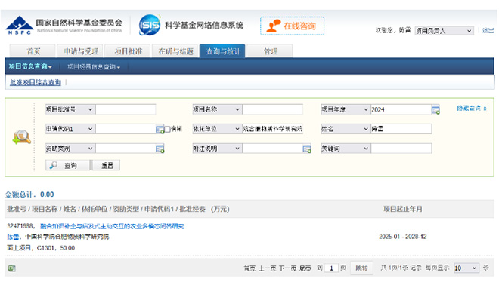Open the project title link for 32471988
The height and width of the screenshot is (291, 499).
tap(112, 226)
